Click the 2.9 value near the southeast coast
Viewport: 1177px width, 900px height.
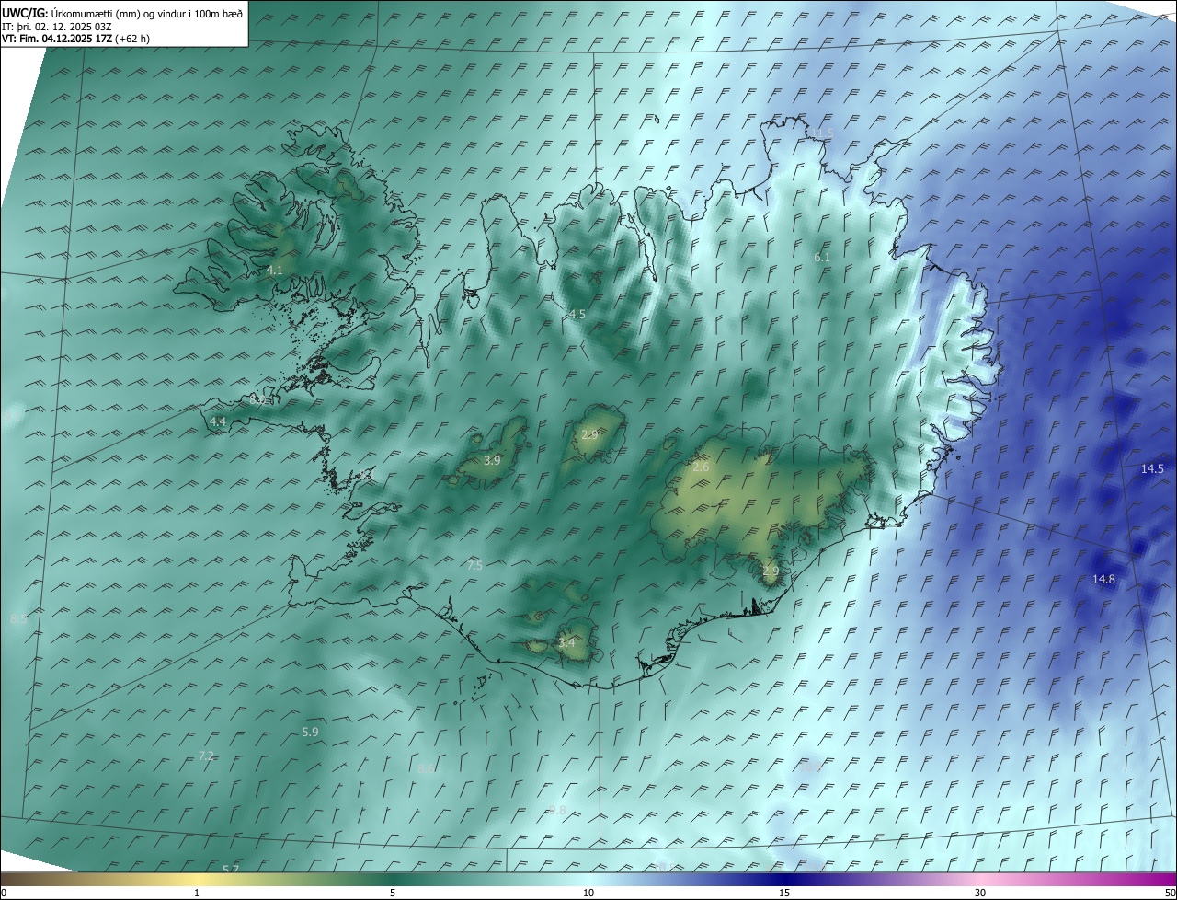pyautogui.click(x=771, y=571)
